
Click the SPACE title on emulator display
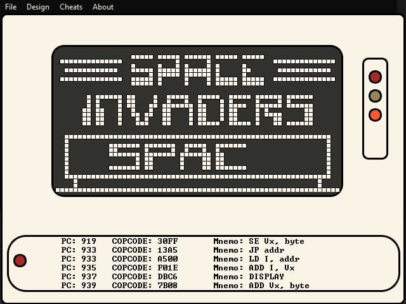197,70
